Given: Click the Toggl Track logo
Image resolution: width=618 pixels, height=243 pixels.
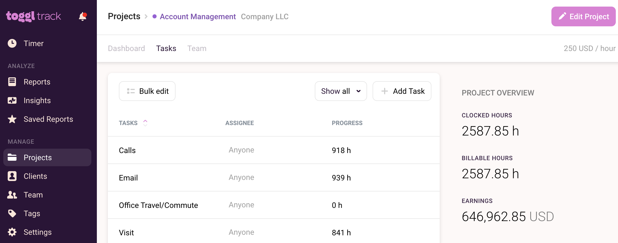Looking at the screenshot, I should (33, 16).
